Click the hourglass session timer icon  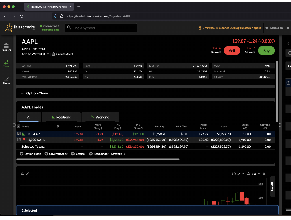click(200, 28)
